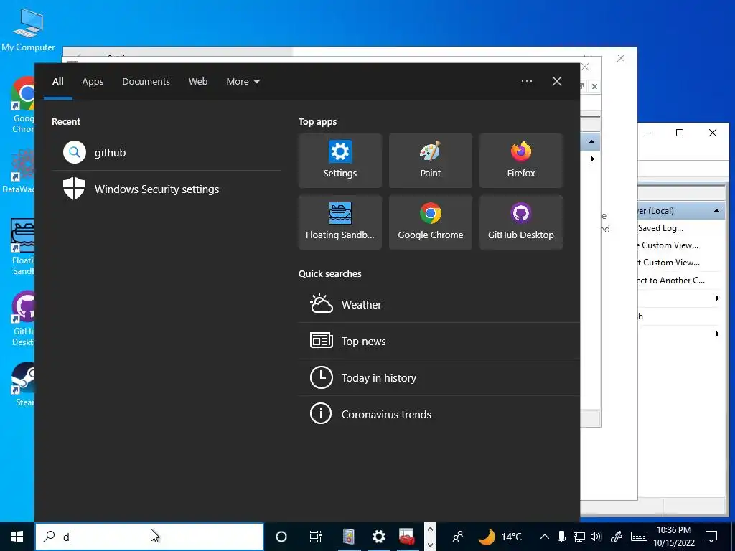Open touch keyboard tray icon
Viewport: 735px width, 551px height.
[640, 537]
